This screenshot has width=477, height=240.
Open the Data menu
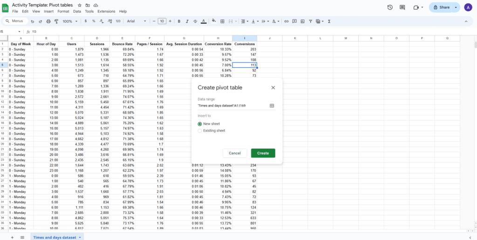77,11
